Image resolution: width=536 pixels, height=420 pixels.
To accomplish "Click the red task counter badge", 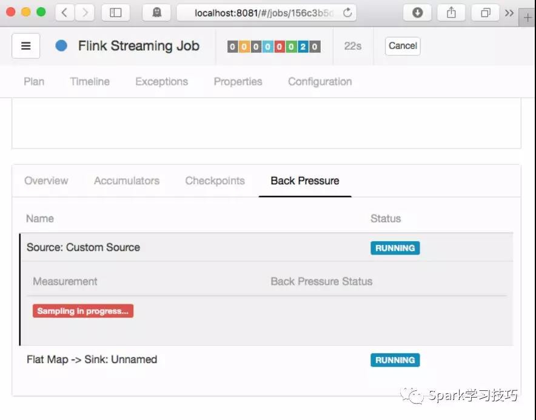I will [280, 47].
